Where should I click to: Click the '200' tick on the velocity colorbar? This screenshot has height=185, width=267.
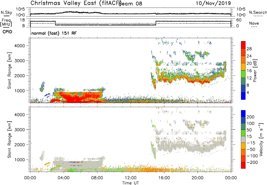point(251,117)
